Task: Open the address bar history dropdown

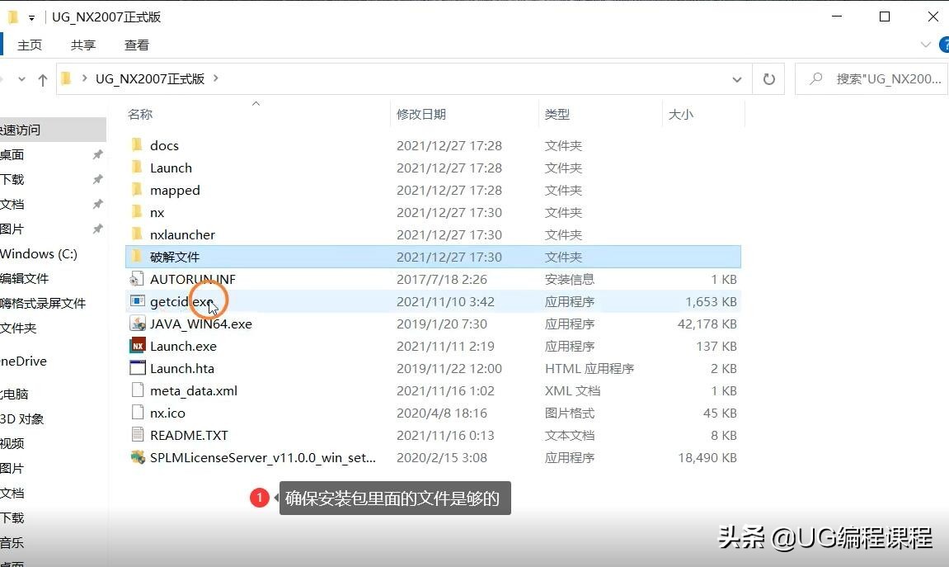Action: coord(736,79)
